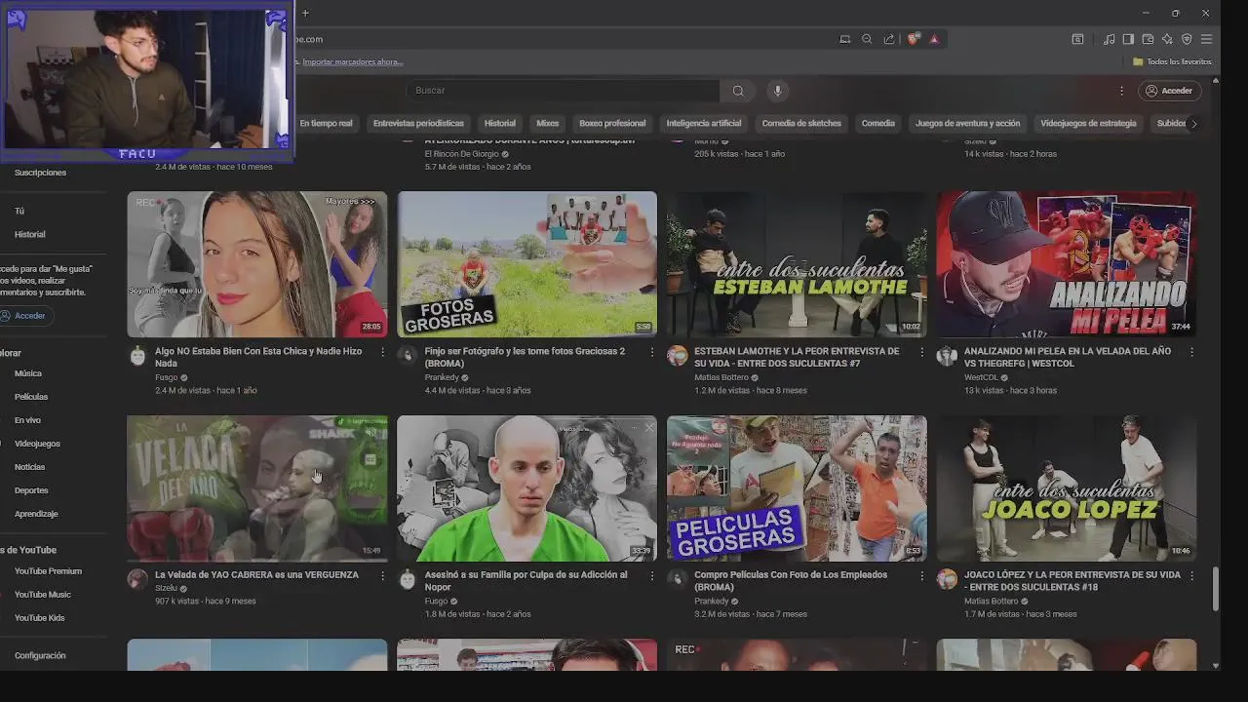Image resolution: width=1248 pixels, height=702 pixels.
Task: Open options menu for ESTEBAN LAMOTHE video
Action: (x=922, y=352)
